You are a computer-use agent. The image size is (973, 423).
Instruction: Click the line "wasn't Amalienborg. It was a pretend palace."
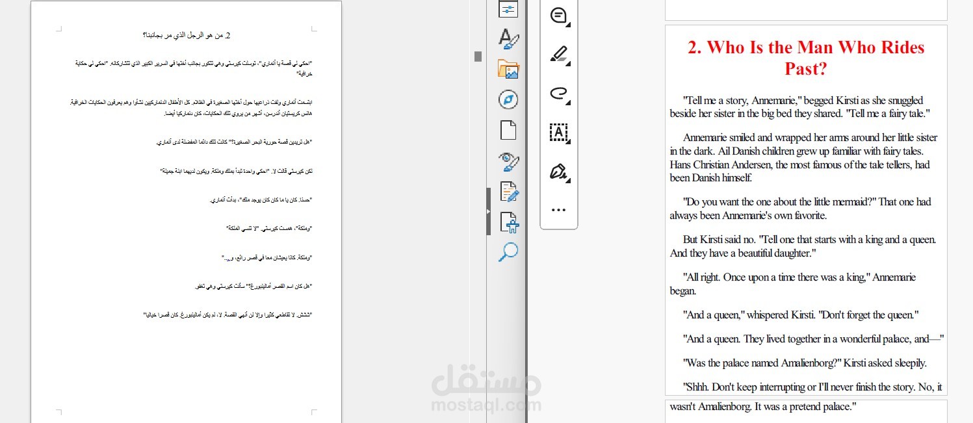(764, 407)
